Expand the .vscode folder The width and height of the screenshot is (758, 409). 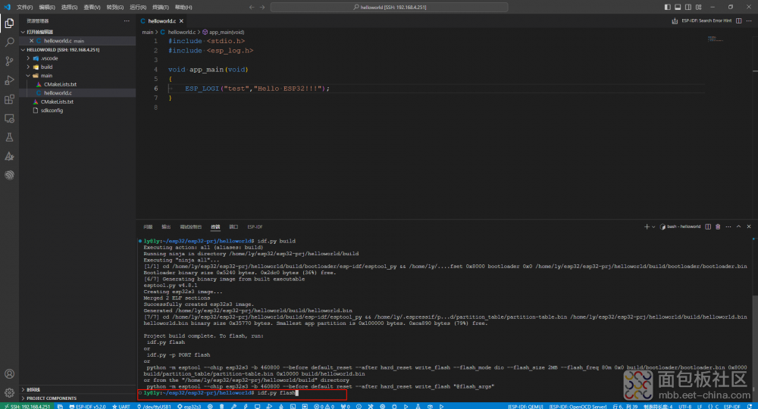pos(49,58)
